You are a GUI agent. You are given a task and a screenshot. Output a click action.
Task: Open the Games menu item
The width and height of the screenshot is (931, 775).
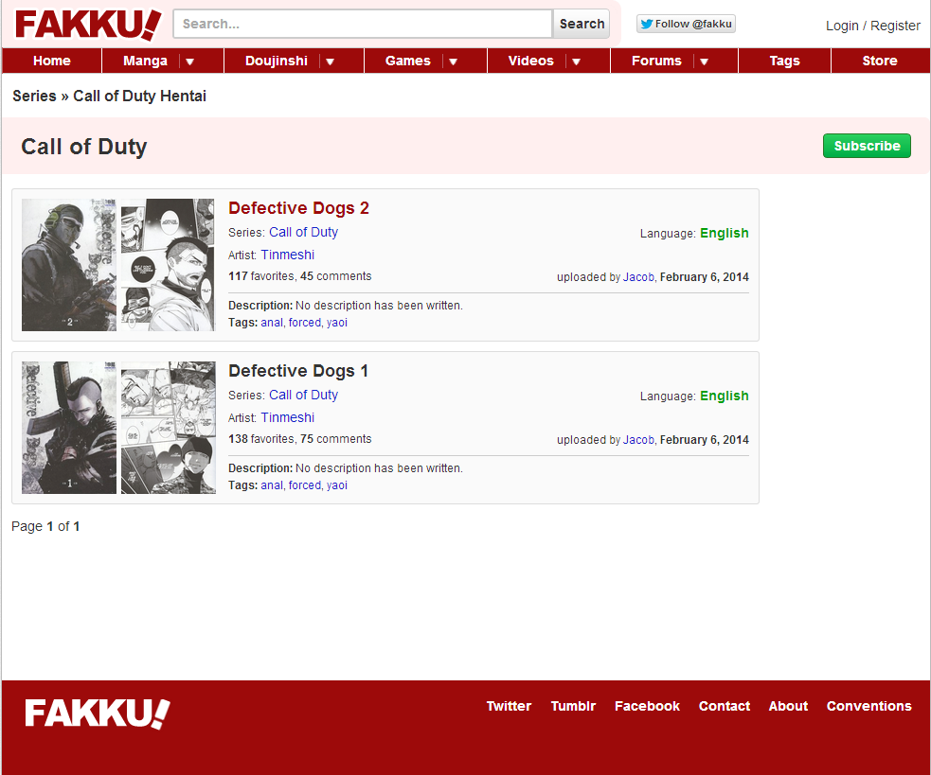tap(407, 62)
